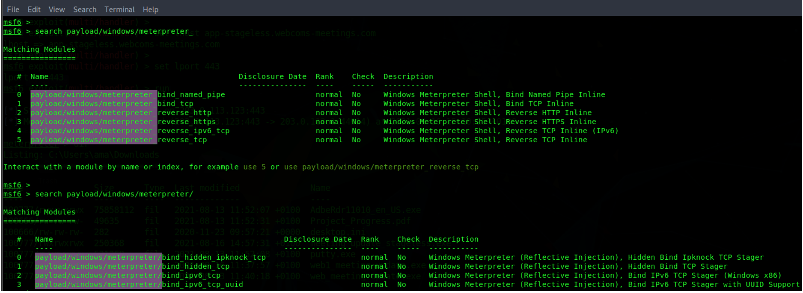This screenshot has width=803, height=293.
Task: Select 'bind_tcp' in meterpreter_ results row 1
Action: 175,104
